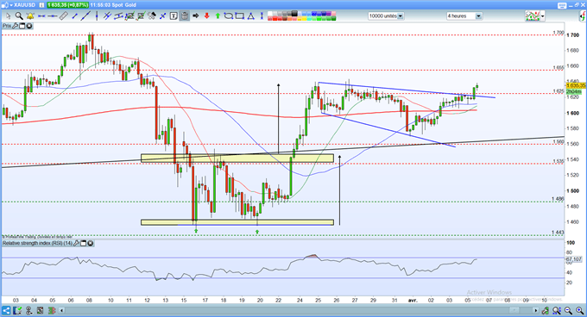
Task: Open Prix panel wrench settings
Action: (15, 26)
